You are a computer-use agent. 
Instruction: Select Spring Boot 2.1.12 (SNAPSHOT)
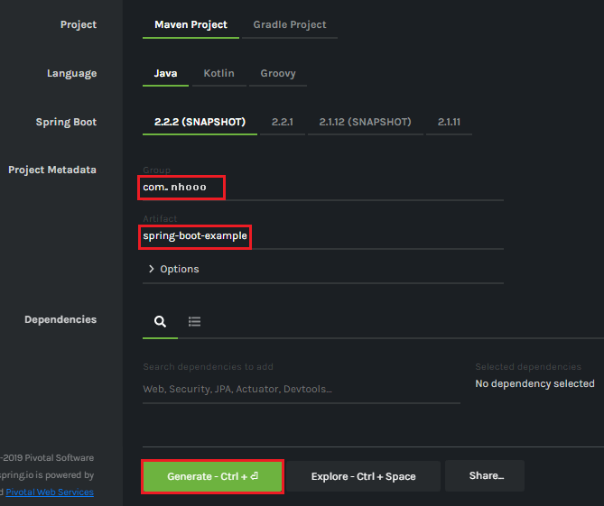coord(365,122)
